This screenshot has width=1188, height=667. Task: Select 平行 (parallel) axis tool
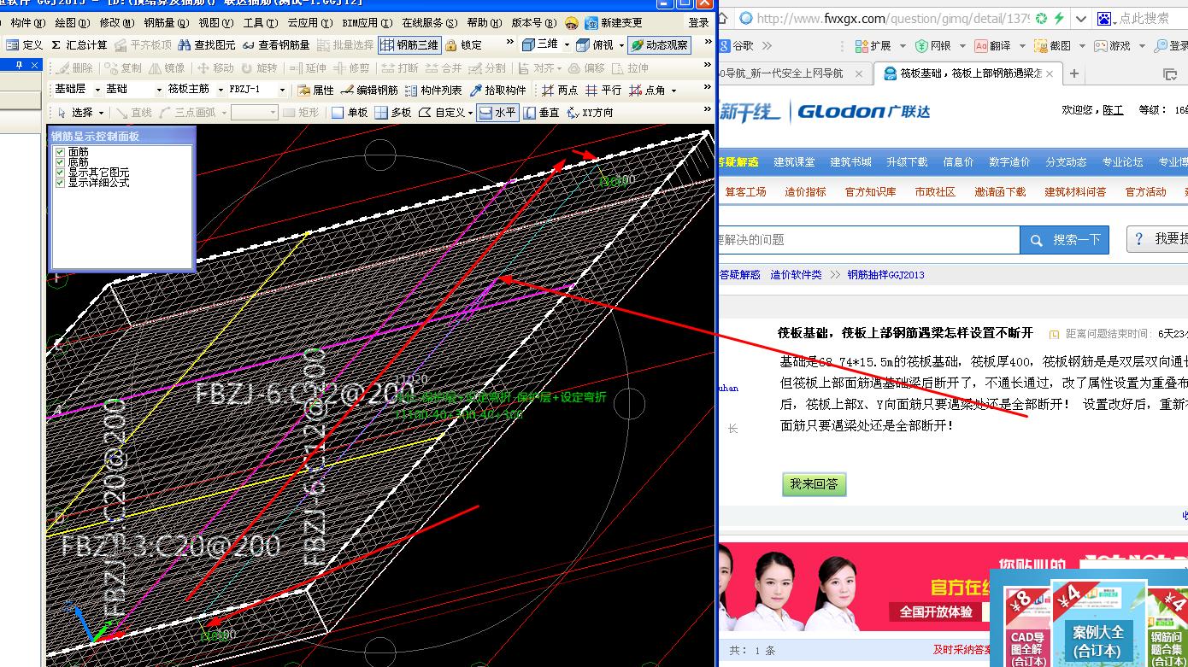603,90
